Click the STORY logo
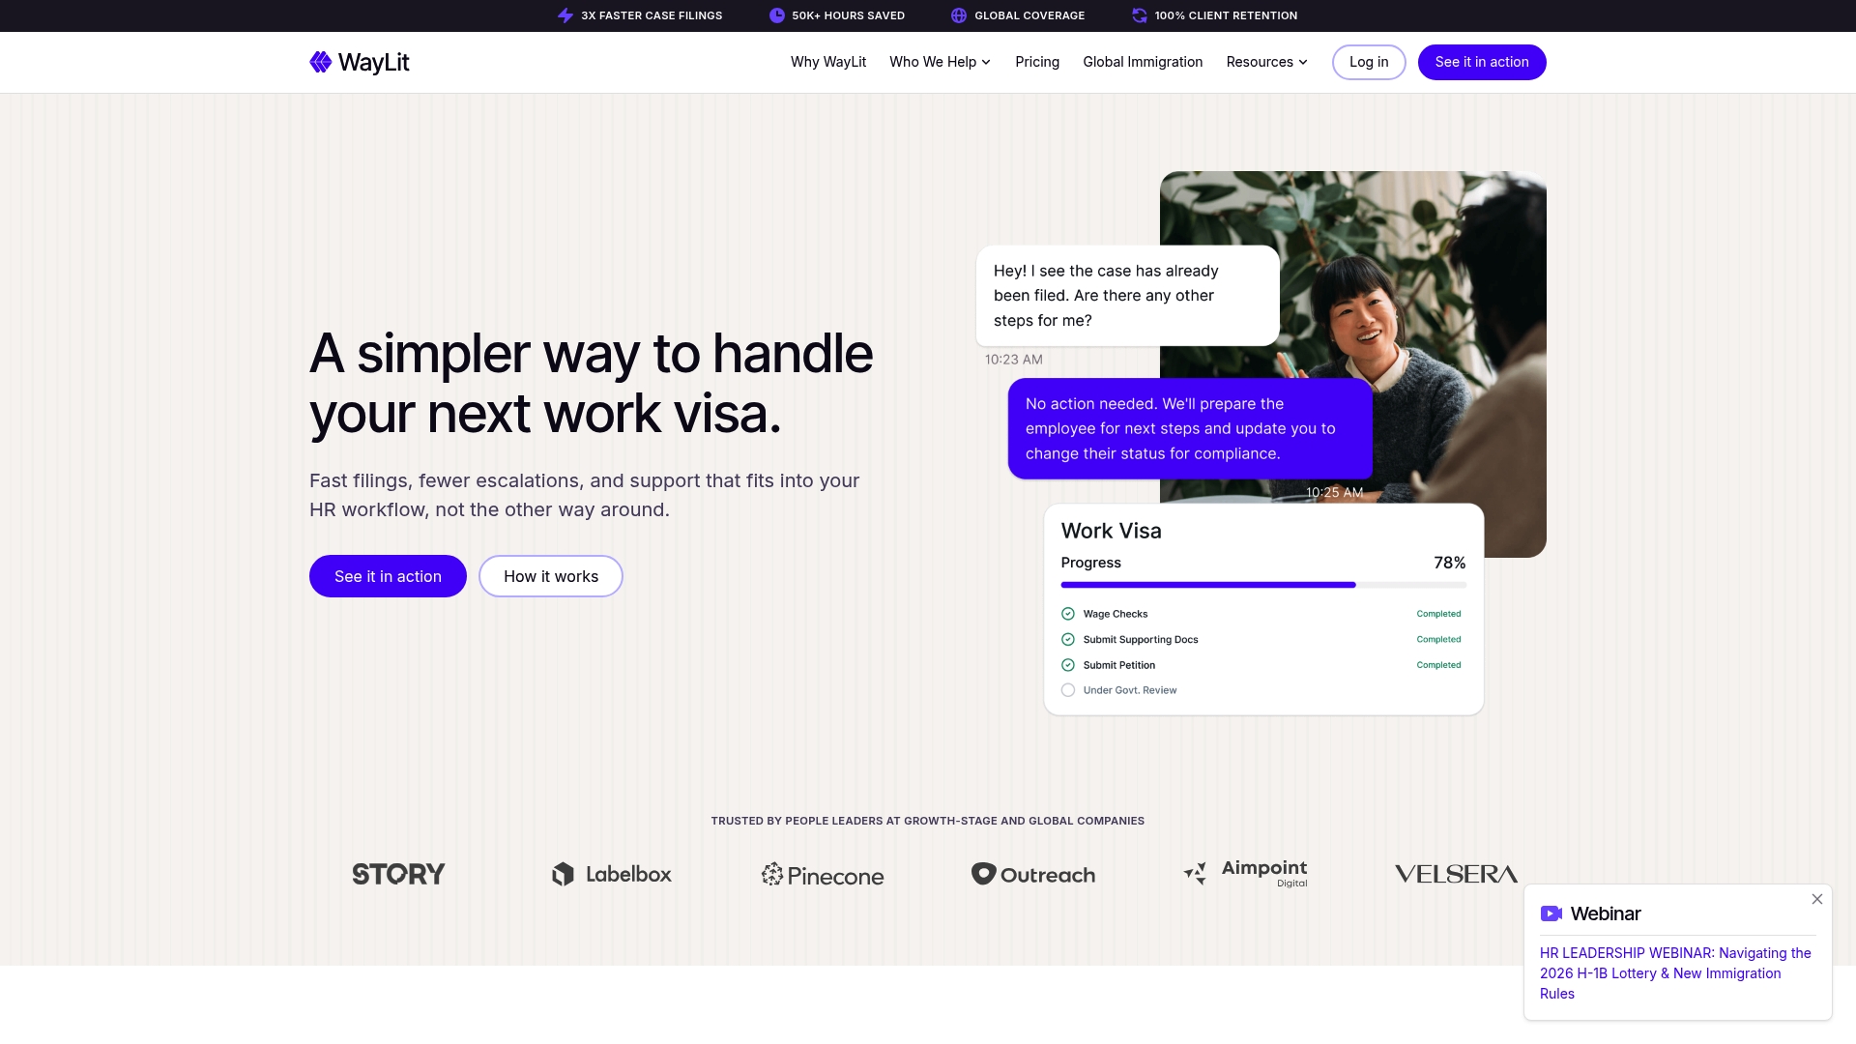The image size is (1856, 1044). point(398,874)
